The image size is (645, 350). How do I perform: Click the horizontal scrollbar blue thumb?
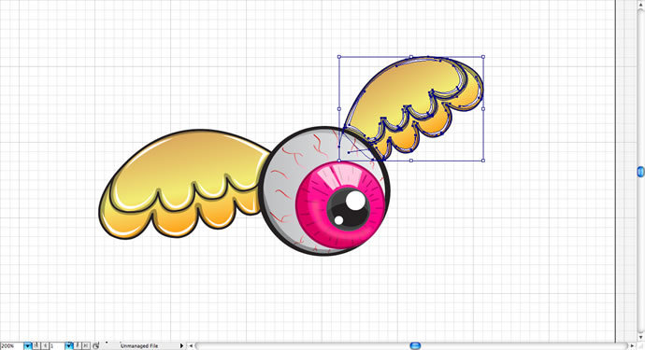415,346
